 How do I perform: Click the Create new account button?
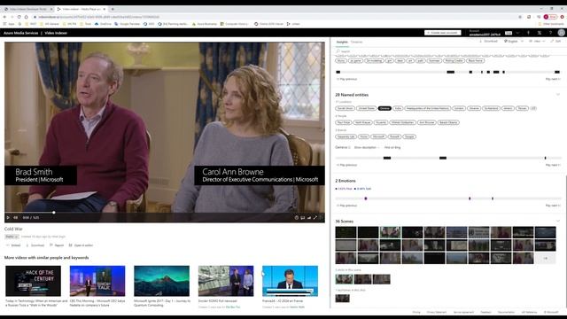443,33
